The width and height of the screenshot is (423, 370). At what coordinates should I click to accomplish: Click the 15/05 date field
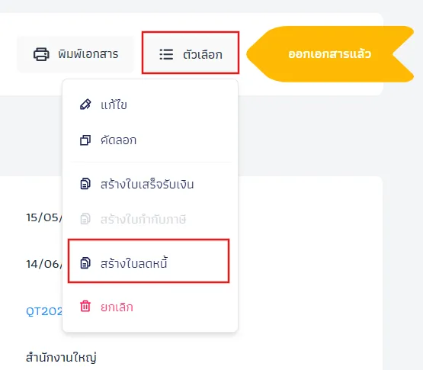[44, 217]
